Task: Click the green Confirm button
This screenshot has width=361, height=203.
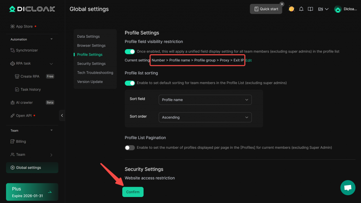Action: 133,192
